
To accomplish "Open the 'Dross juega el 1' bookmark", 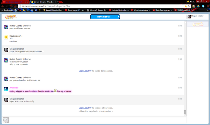I will click(x=74, y=10).
